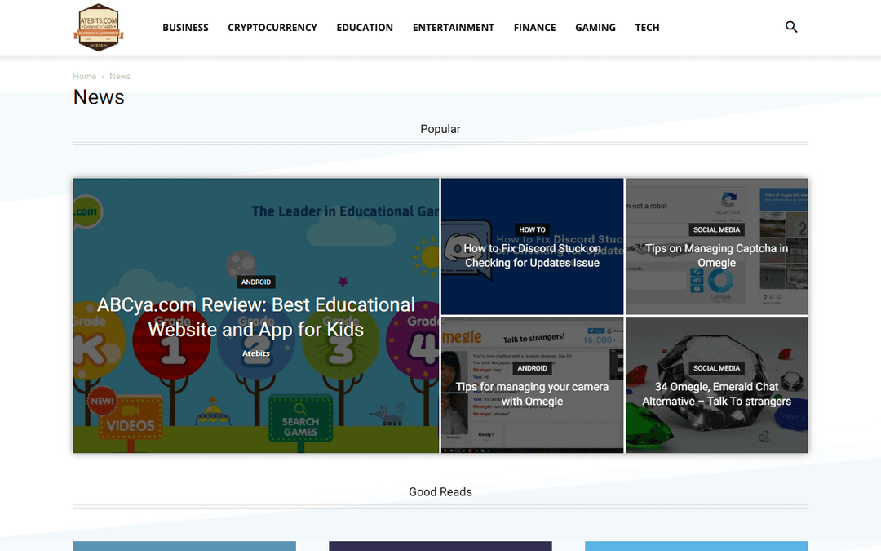Click the Atebits.com logo badge
This screenshot has height=551, width=881.
(99, 27)
